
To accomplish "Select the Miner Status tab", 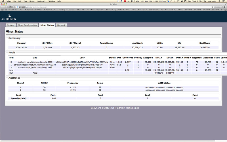I will tap(47, 25).
